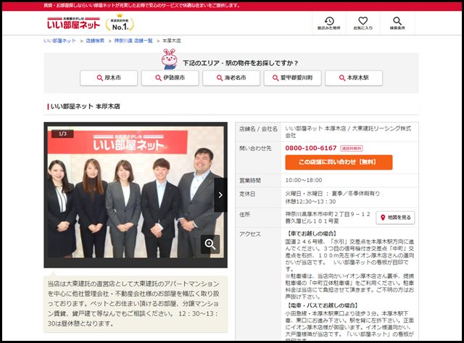Zoom the staff photo with magnifier icon
Viewport: 464px width, 343px height.
tap(210, 244)
